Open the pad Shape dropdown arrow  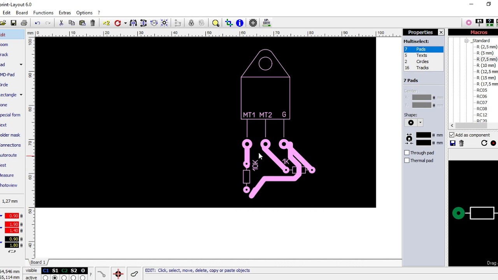420,122
